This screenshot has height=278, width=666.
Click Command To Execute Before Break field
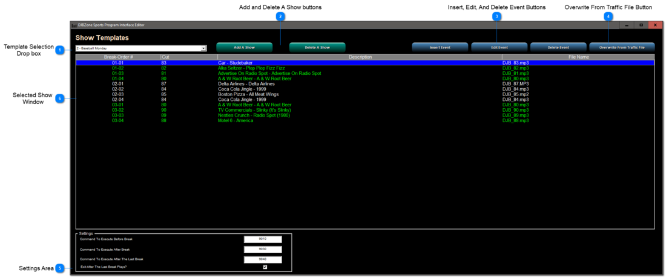coord(263,239)
